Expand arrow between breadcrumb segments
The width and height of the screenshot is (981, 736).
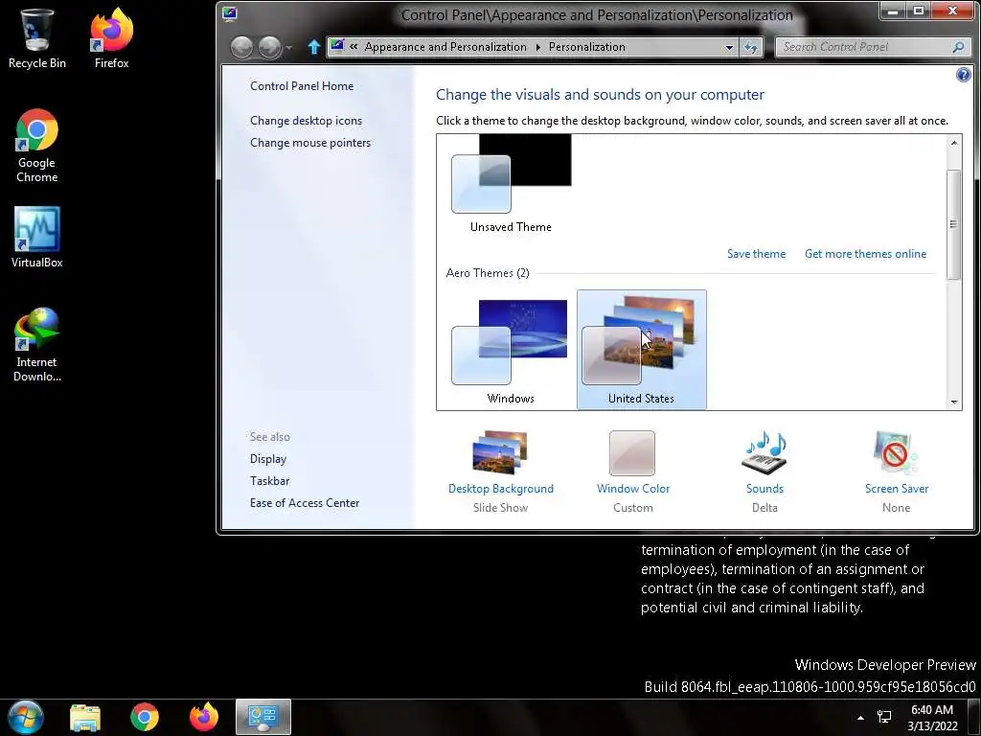coord(537,48)
